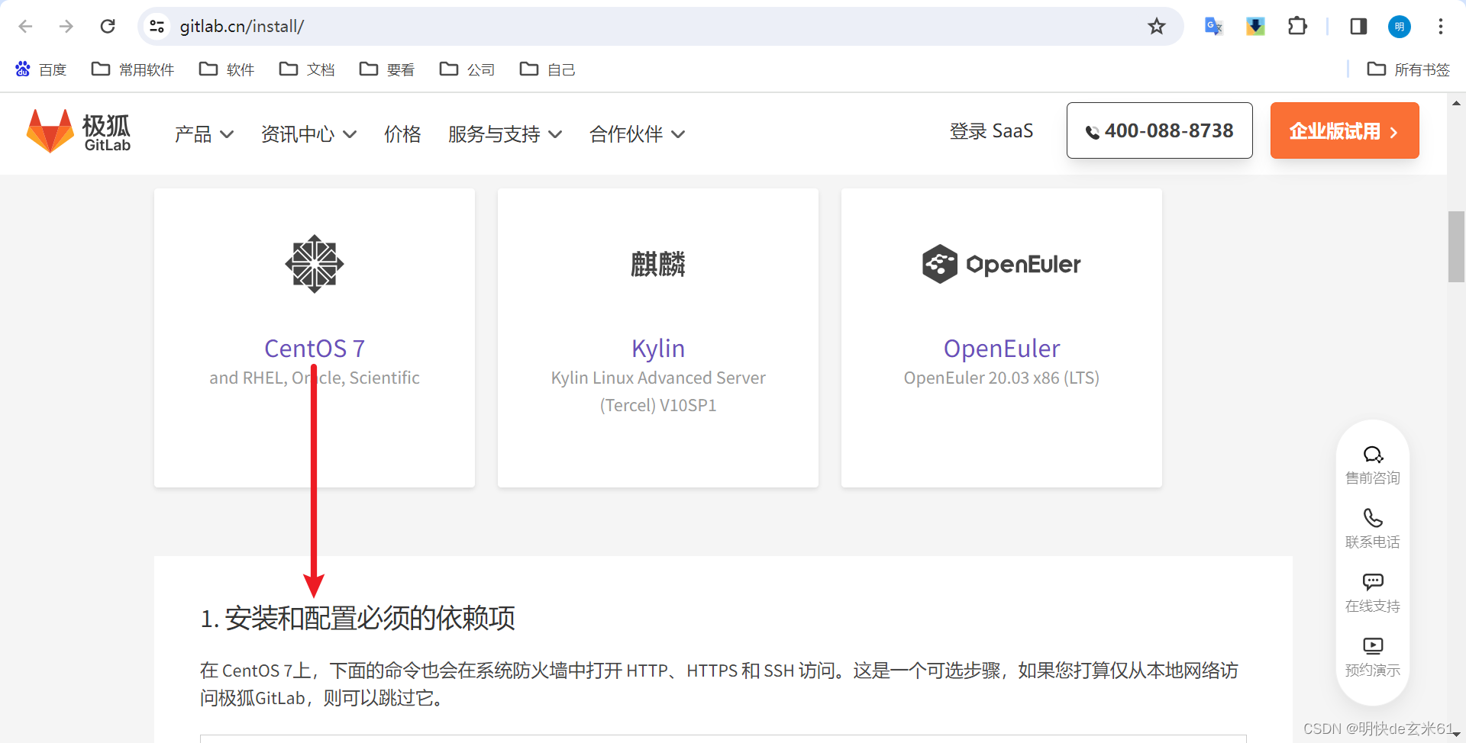Expand the 合作伙伴 dropdown

click(x=636, y=134)
